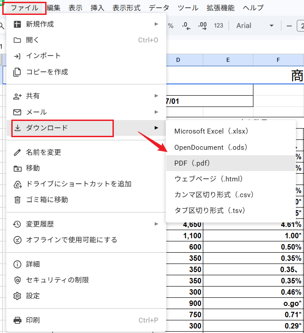Click the percent format toolbar icon

(x=171, y=26)
